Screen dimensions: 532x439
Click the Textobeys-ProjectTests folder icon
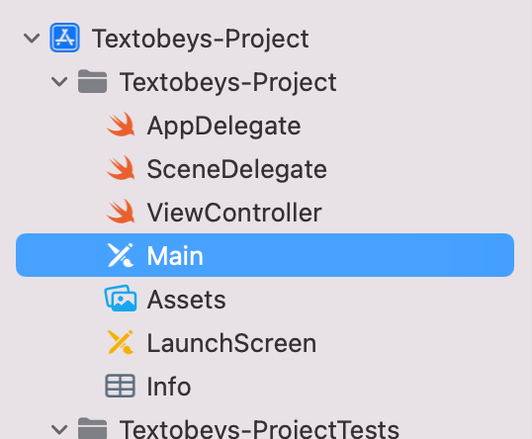92,429
